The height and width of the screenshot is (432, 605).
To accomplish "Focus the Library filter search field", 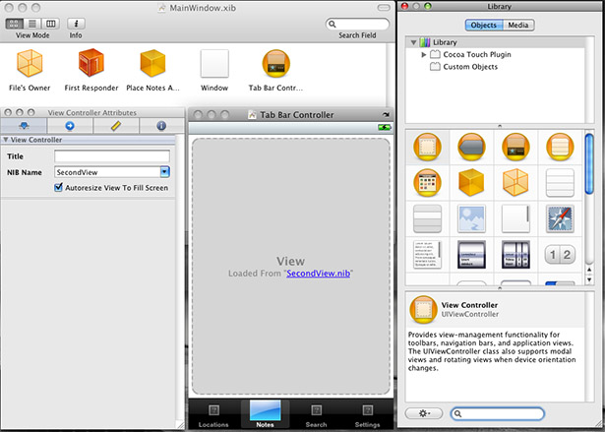I will pos(498,413).
